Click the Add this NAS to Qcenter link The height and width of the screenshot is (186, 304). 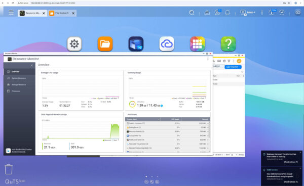click(22, 151)
